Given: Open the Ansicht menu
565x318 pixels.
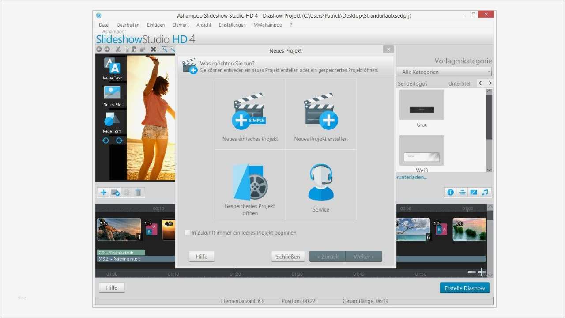Looking at the screenshot, I should point(204,25).
